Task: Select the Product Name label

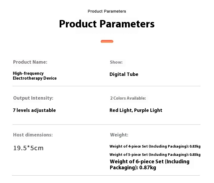Action: (30, 62)
